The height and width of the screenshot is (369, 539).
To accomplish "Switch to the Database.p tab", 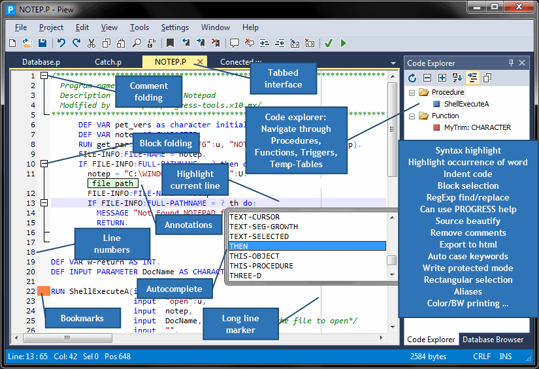I will 41,62.
